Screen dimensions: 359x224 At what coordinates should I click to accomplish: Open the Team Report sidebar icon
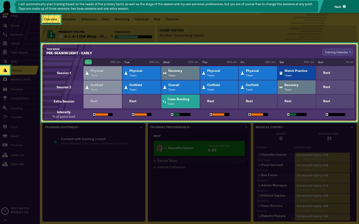(x=5, y=52)
